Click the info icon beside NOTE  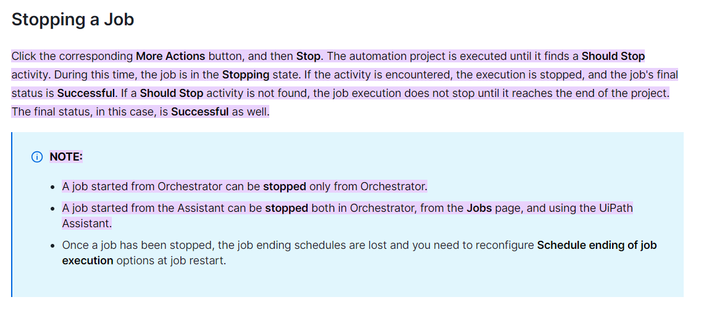click(x=36, y=157)
